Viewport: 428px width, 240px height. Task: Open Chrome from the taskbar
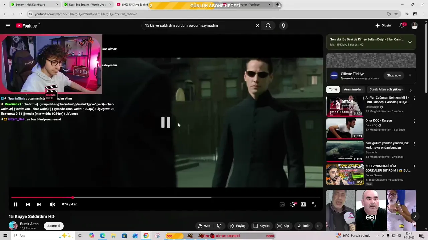(x=146, y=236)
